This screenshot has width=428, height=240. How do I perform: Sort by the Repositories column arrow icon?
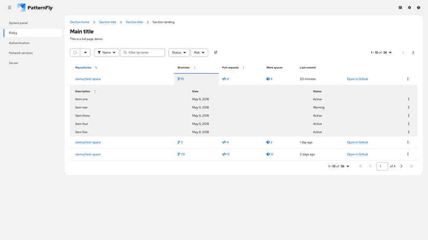coord(96,68)
